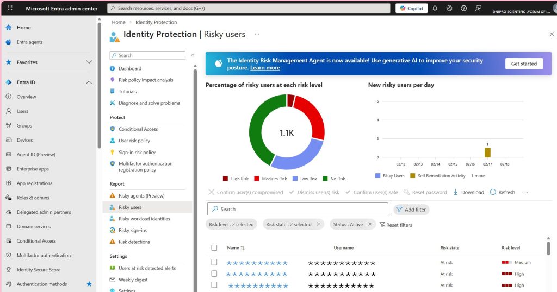Open Risky sign-ins report

click(x=133, y=230)
